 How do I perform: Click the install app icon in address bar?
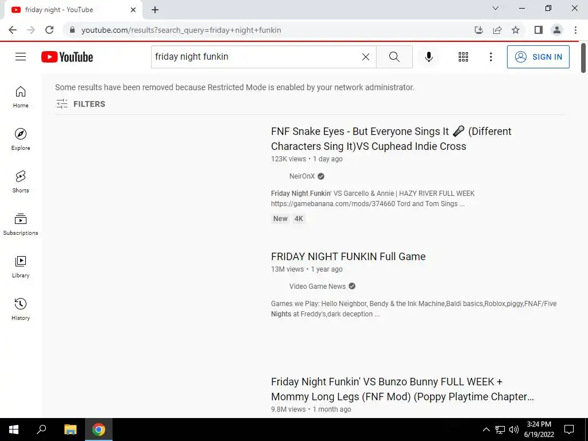(478, 30)
